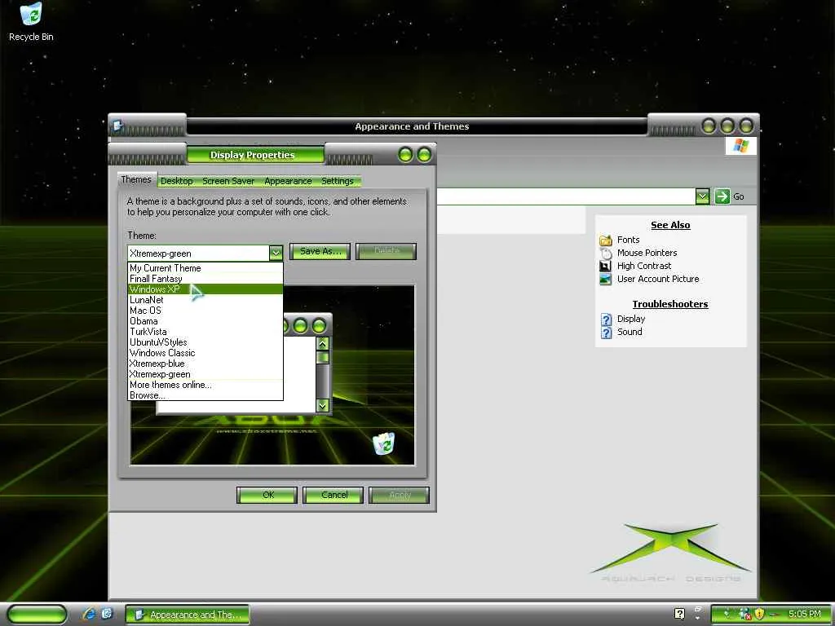Click the second quick launch icon beside Internet Explorer

click(107, 614)
